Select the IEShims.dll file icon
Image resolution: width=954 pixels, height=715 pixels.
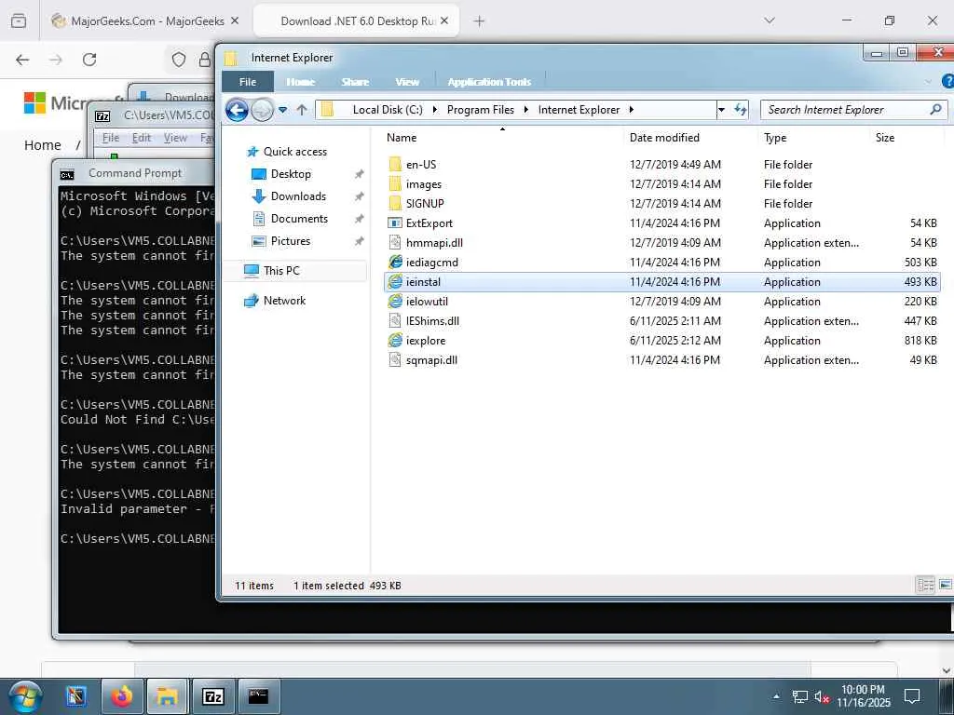pyautogui.click(x=395, y=320)
